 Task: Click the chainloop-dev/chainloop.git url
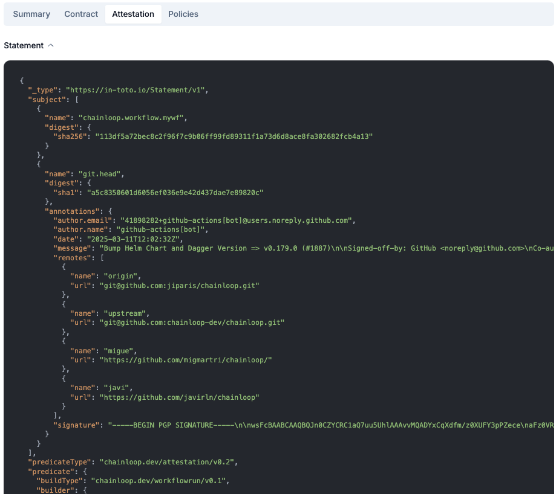(192, 323)
